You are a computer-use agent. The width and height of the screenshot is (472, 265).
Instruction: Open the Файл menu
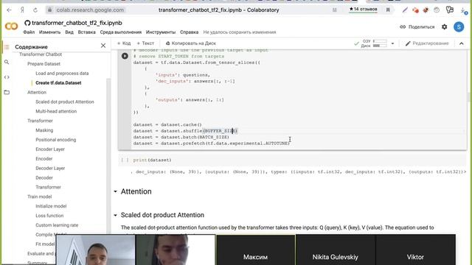point(29,32)
